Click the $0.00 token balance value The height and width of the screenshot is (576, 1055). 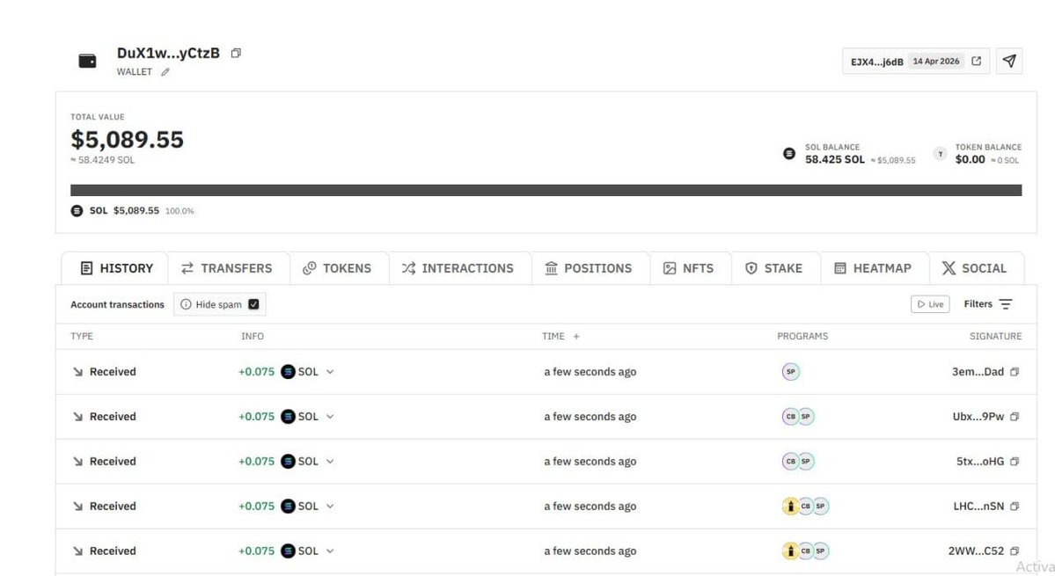pyautogui.click(x=971, y=160)
